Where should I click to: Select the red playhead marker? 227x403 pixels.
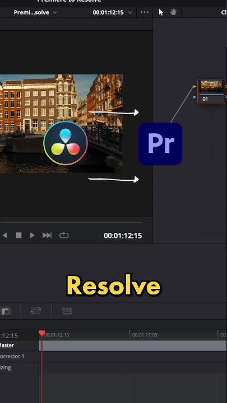(x=42, y=333)
